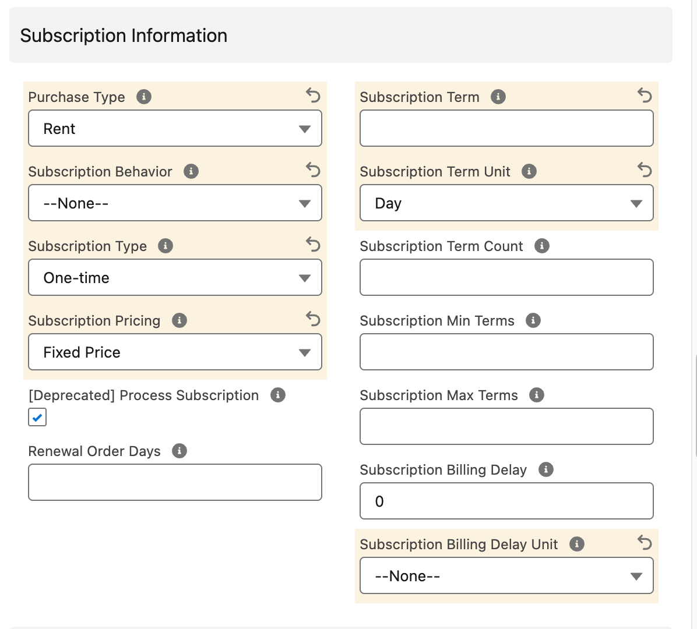The width and height of the screenshot is (697, 629).
Task: Revert Subscription Billing Delay Unit to original
Action: pyautogui.click(x=645, y=543)
